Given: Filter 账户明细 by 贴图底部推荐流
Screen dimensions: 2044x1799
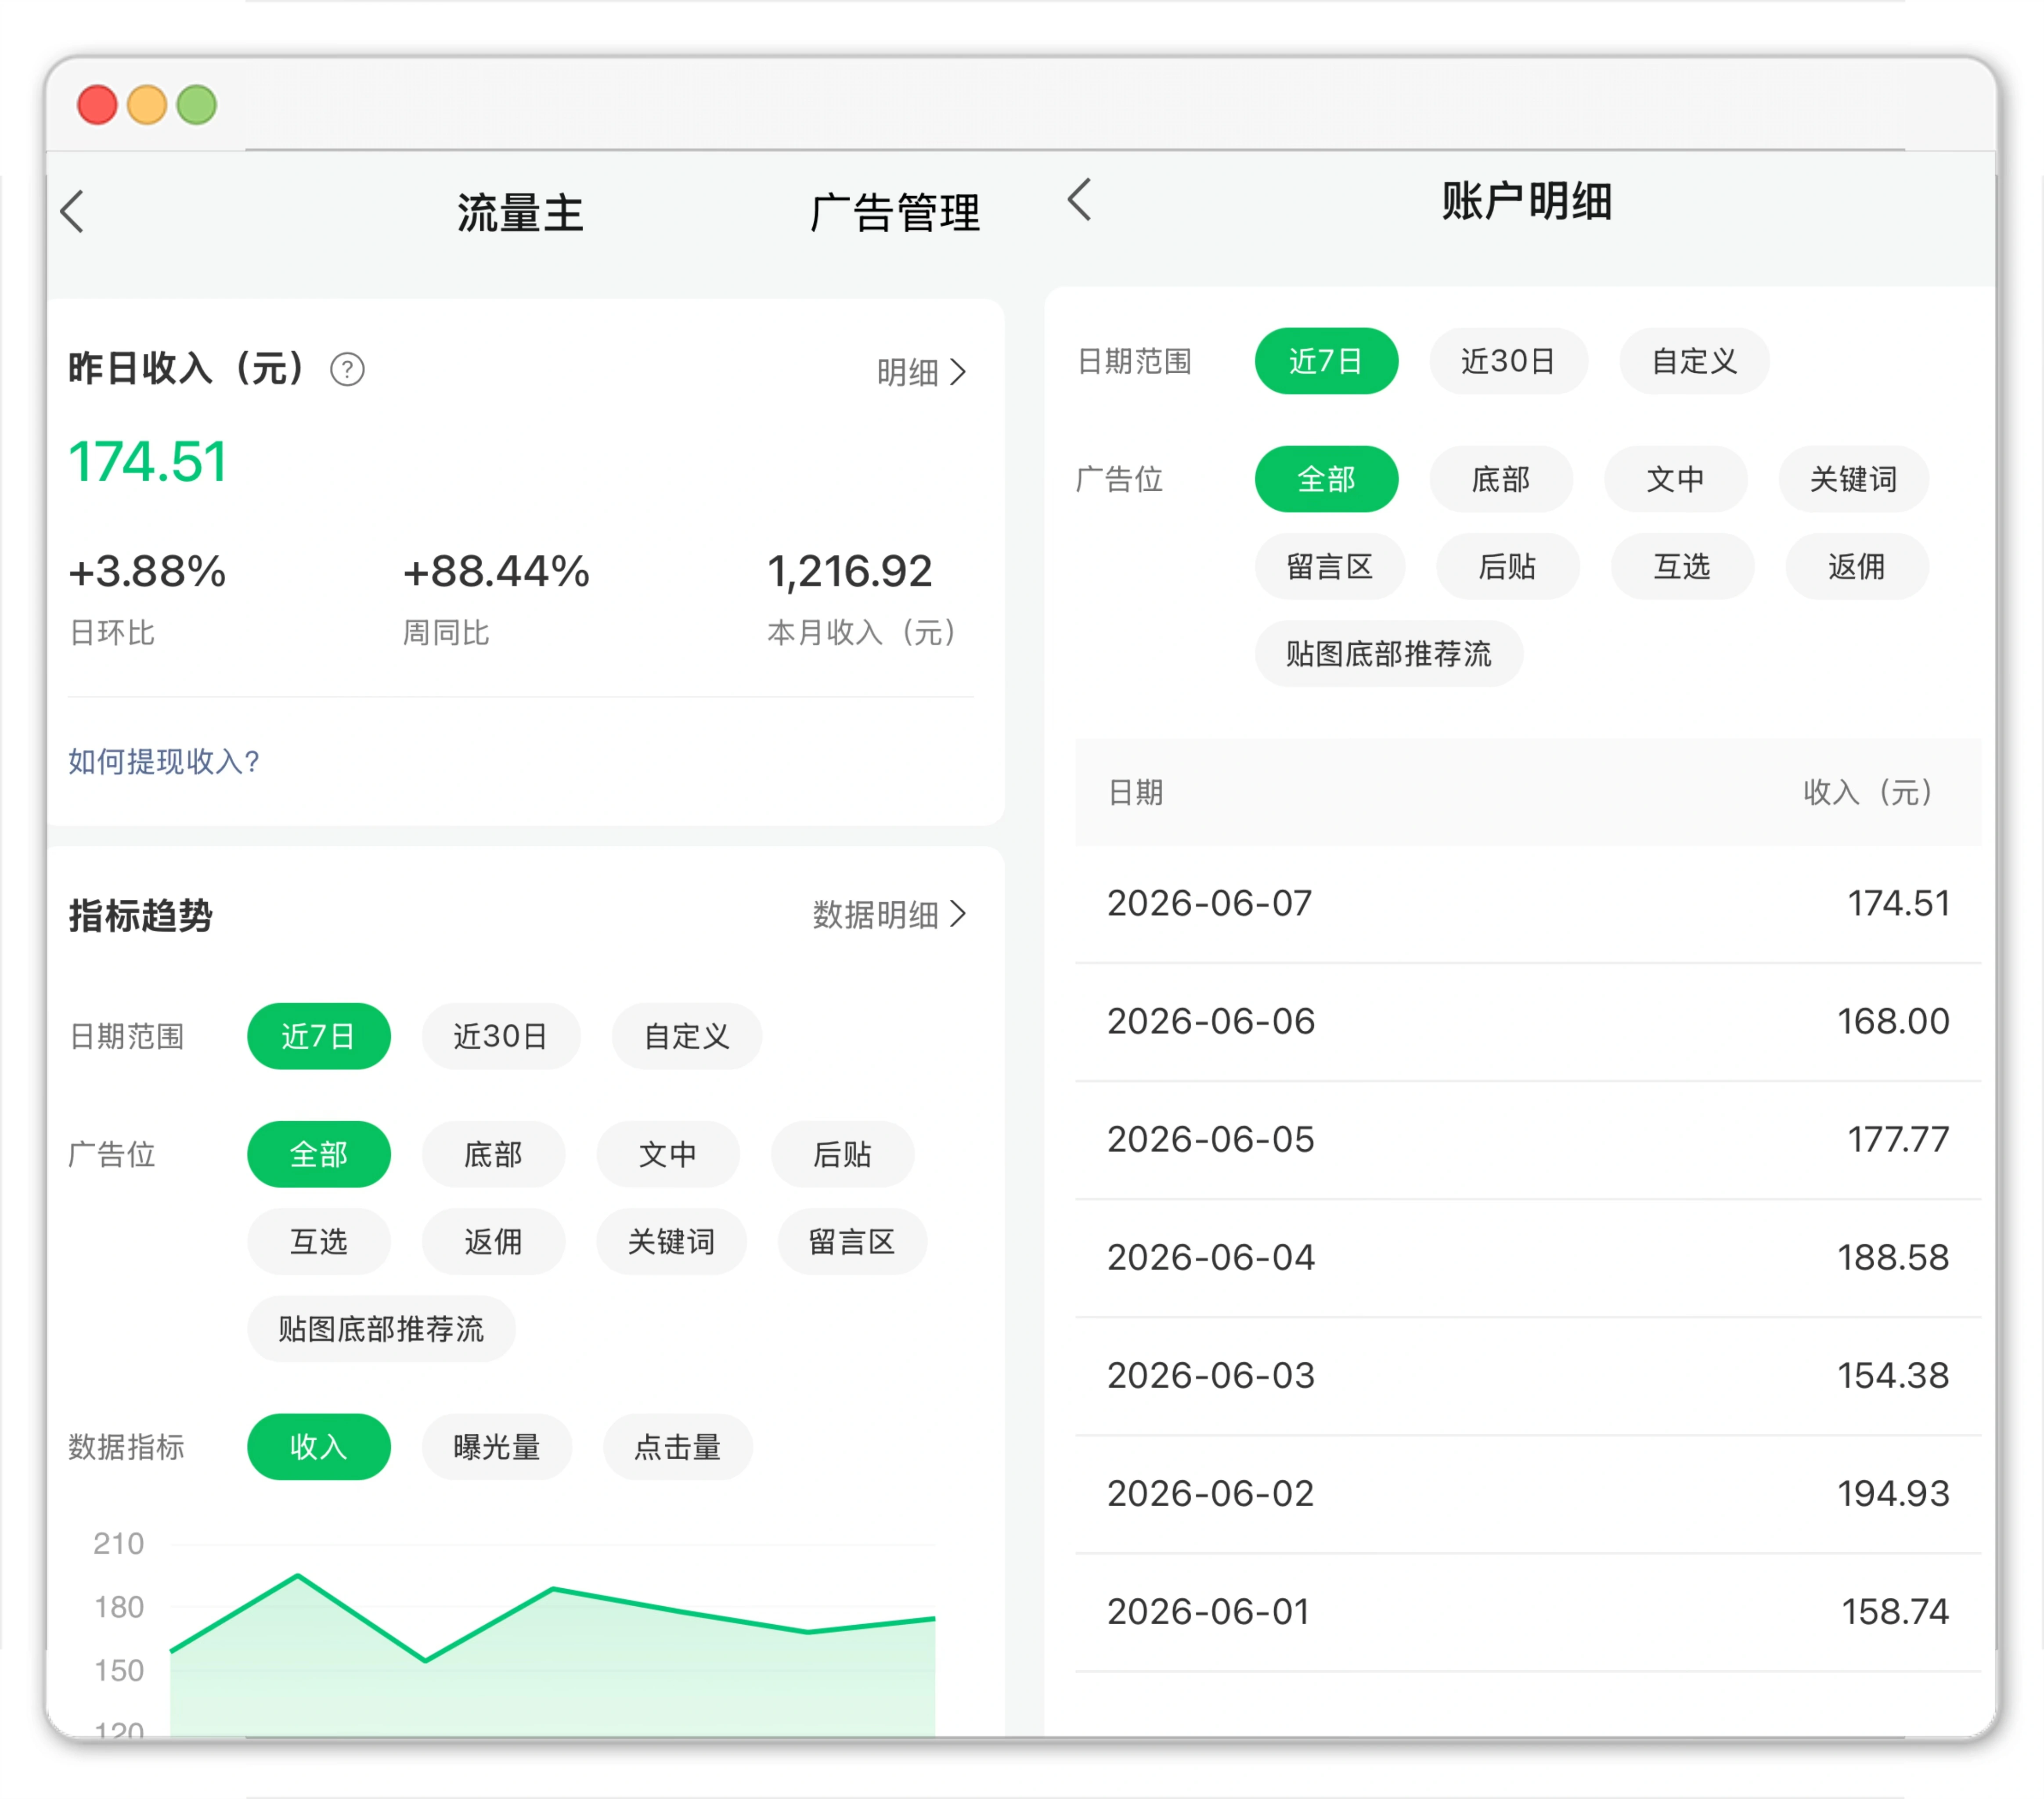Looking at the screenshot, I should pyautogui.click(x=1389, y=654).
